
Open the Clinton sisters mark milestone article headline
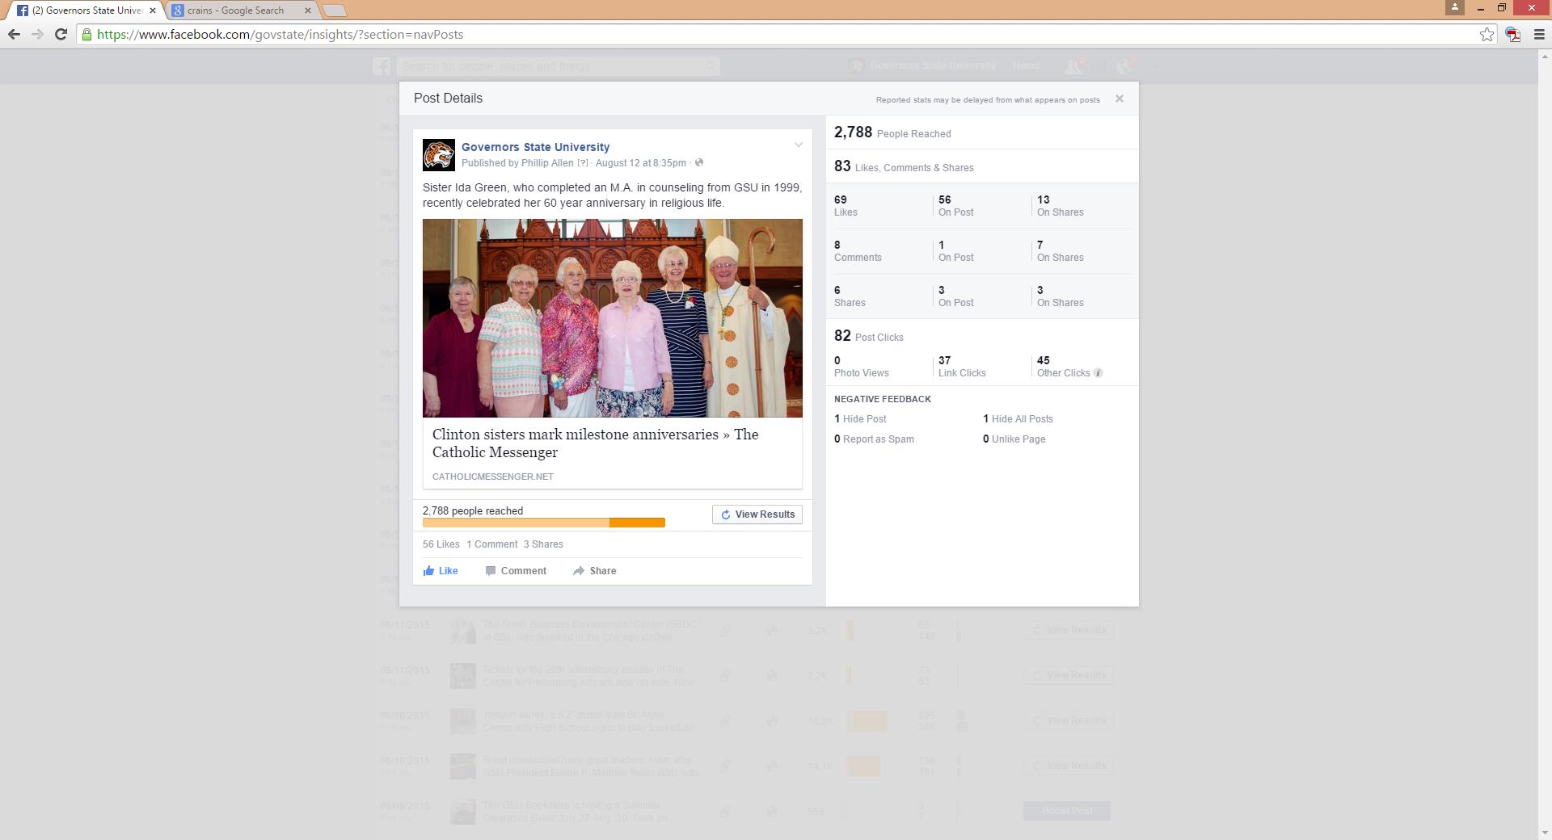click(x=595, y=443)
